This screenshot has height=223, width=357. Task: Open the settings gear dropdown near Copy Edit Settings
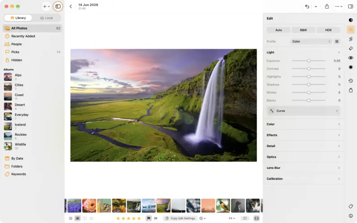tap(203, 219)
